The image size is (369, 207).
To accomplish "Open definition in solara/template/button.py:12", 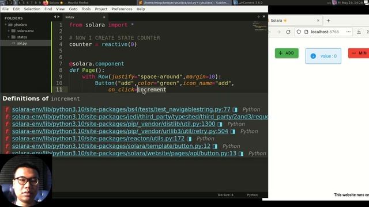I will click(x=111, y=146).
